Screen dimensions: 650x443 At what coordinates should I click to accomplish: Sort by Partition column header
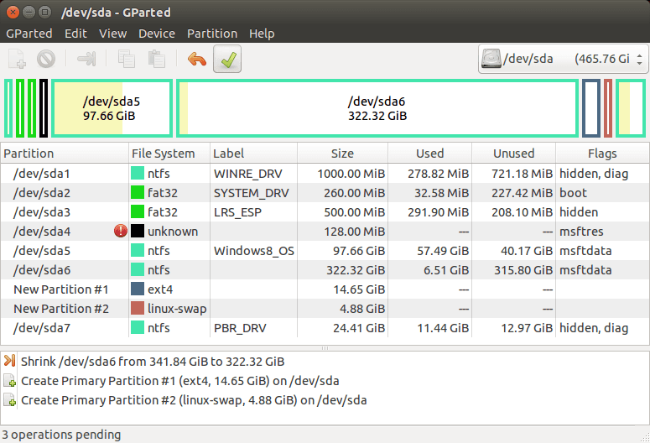(x=65, y=153)
